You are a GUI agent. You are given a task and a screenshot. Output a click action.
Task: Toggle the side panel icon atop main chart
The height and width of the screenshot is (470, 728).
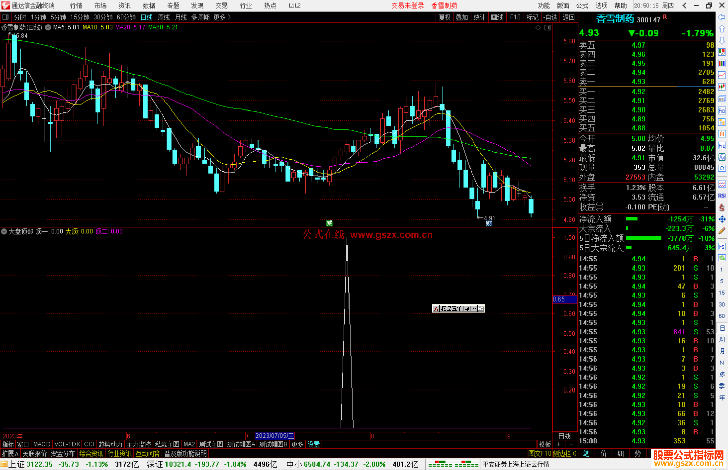[548, 28]
